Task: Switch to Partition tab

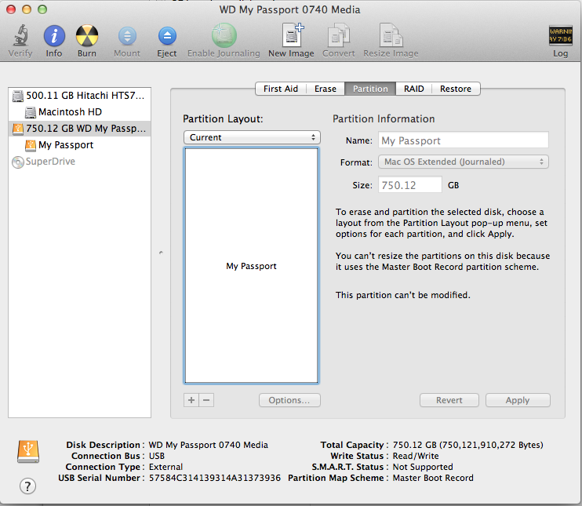Action: point(370,89)
